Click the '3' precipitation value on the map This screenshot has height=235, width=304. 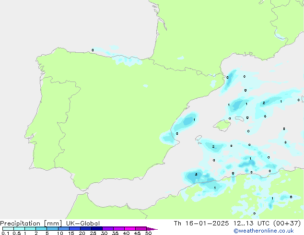(x=196, y=174)
